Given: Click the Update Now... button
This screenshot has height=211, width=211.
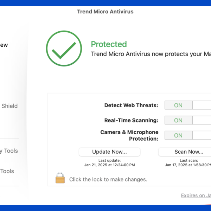Looking at the screenshot, I should point(109,152).
